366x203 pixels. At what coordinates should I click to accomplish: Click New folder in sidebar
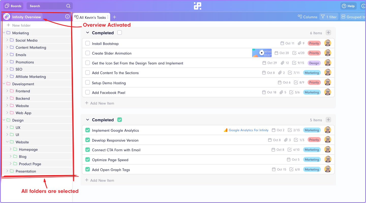click(x=19, y=25)
